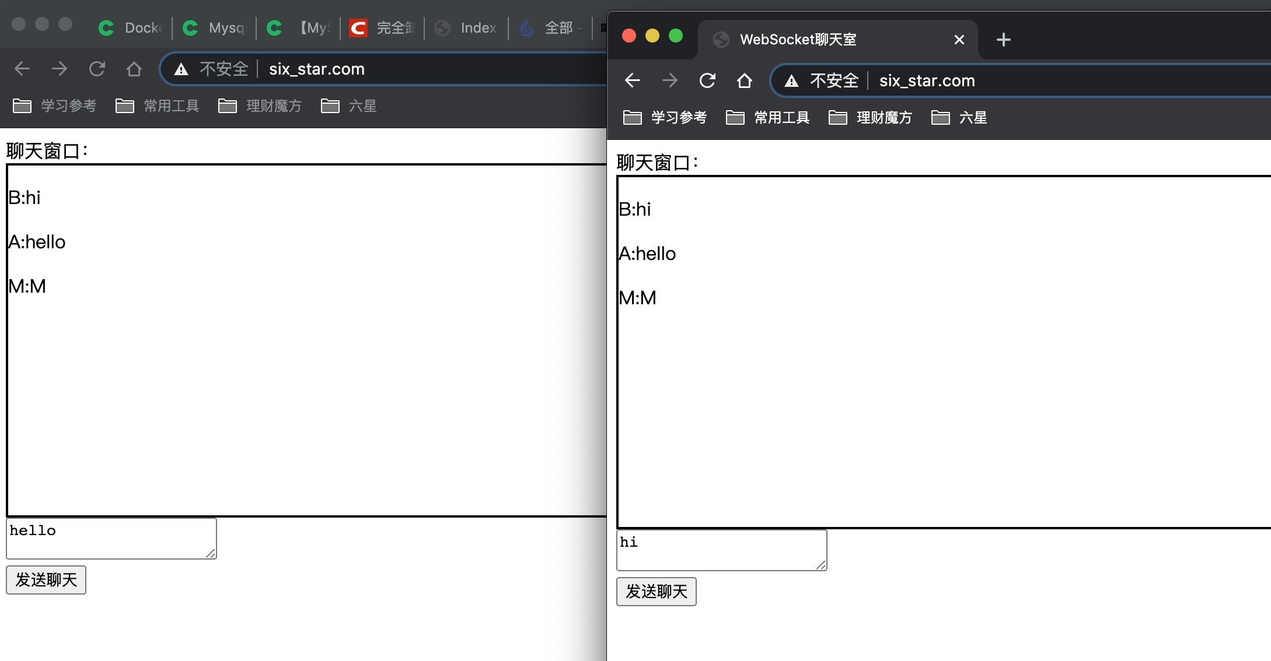The image size is (1271, 661).
Task: Switch to the WebSocket聊天室 tab
Action: pyautogui.click(x=838, y=40)
